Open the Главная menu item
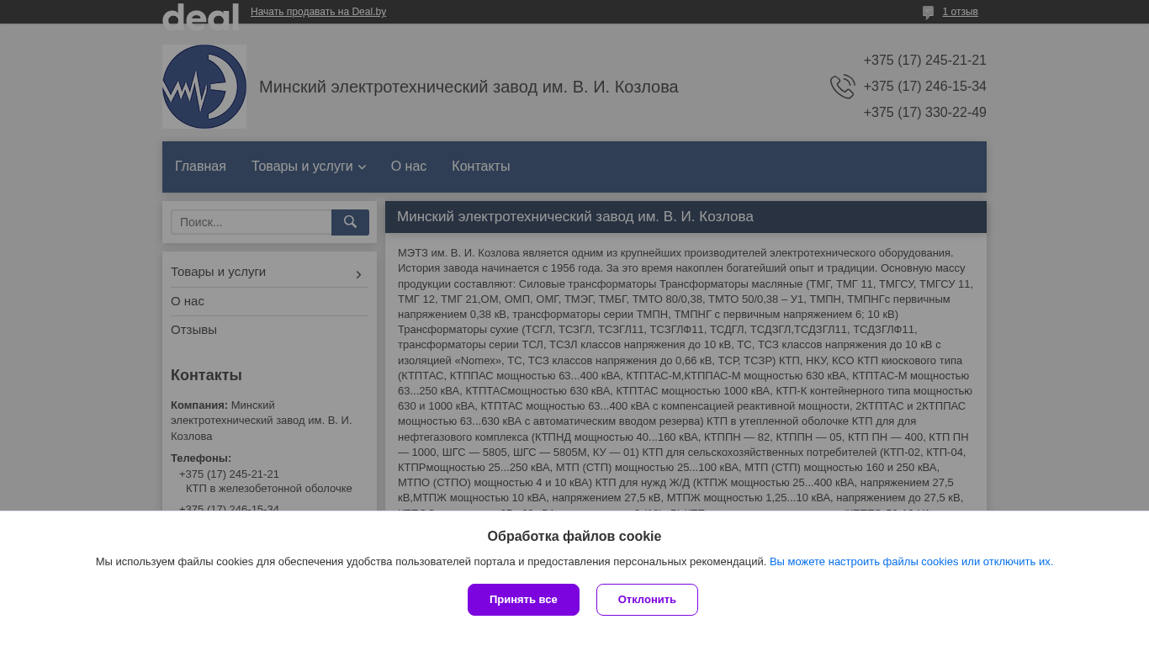Image resolution: width=1149 pixels, height=646 pixels. tap(200, 167)
